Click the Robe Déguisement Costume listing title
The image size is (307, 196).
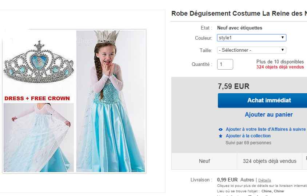point(239,13)
